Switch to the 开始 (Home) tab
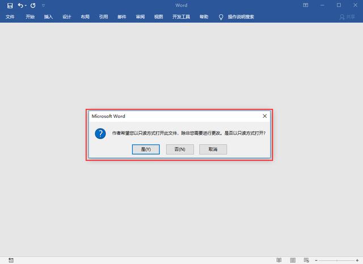The height and width of the screenshot is (264, 363). click(x=30, y=16)
